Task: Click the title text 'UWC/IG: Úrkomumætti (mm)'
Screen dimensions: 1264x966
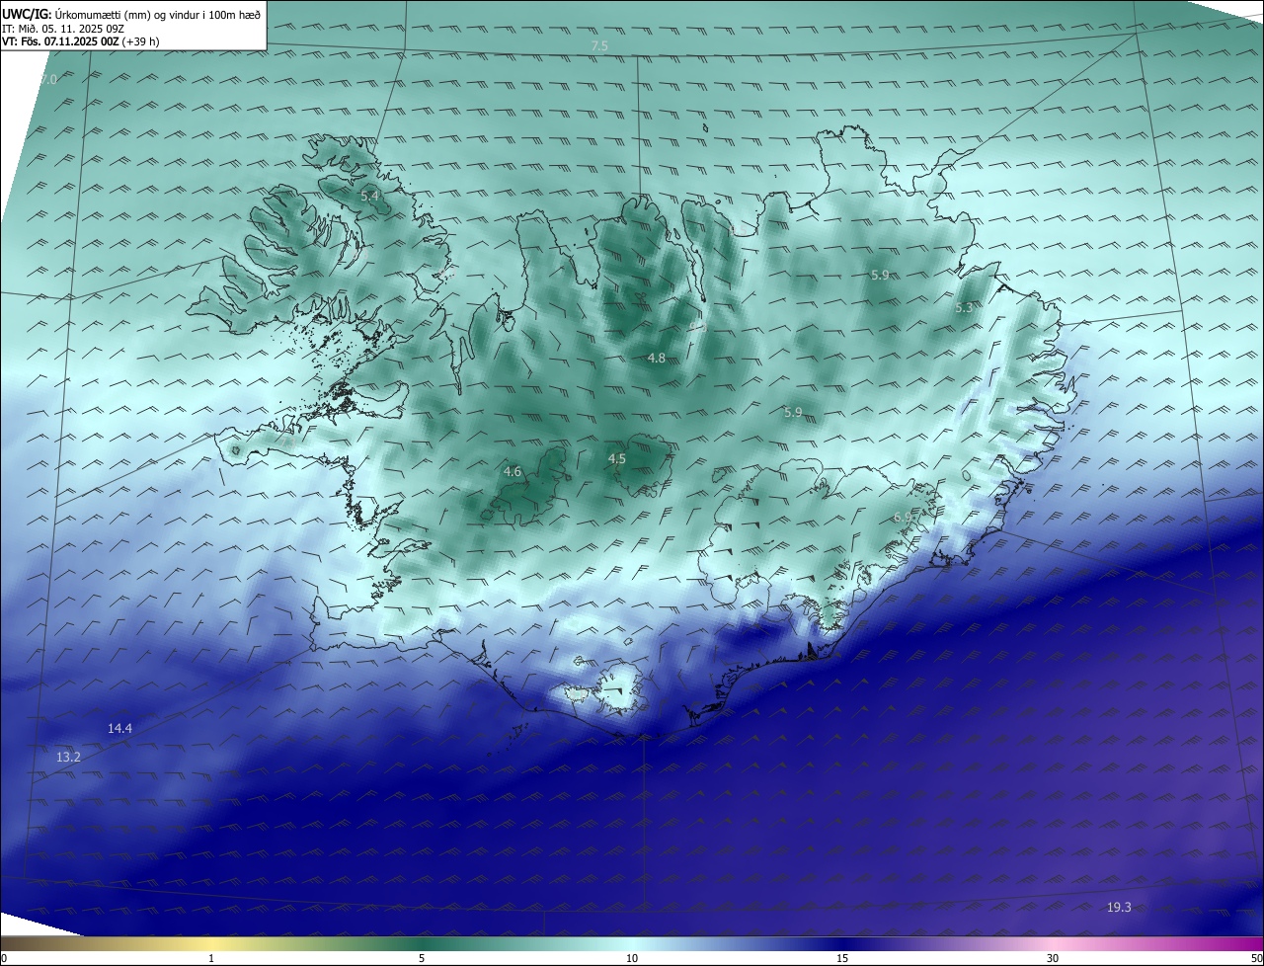Action: pos(75,14)
